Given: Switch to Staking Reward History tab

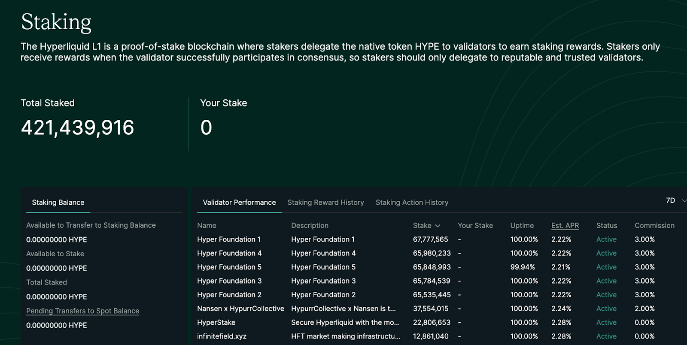Looking at the screenshot, I should 325,203.
